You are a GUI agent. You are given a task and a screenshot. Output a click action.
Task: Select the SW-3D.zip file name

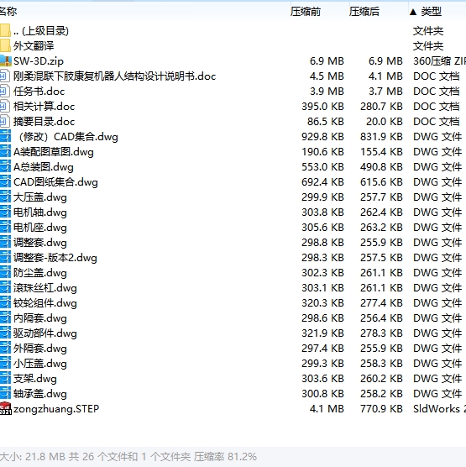coord(39,61)
